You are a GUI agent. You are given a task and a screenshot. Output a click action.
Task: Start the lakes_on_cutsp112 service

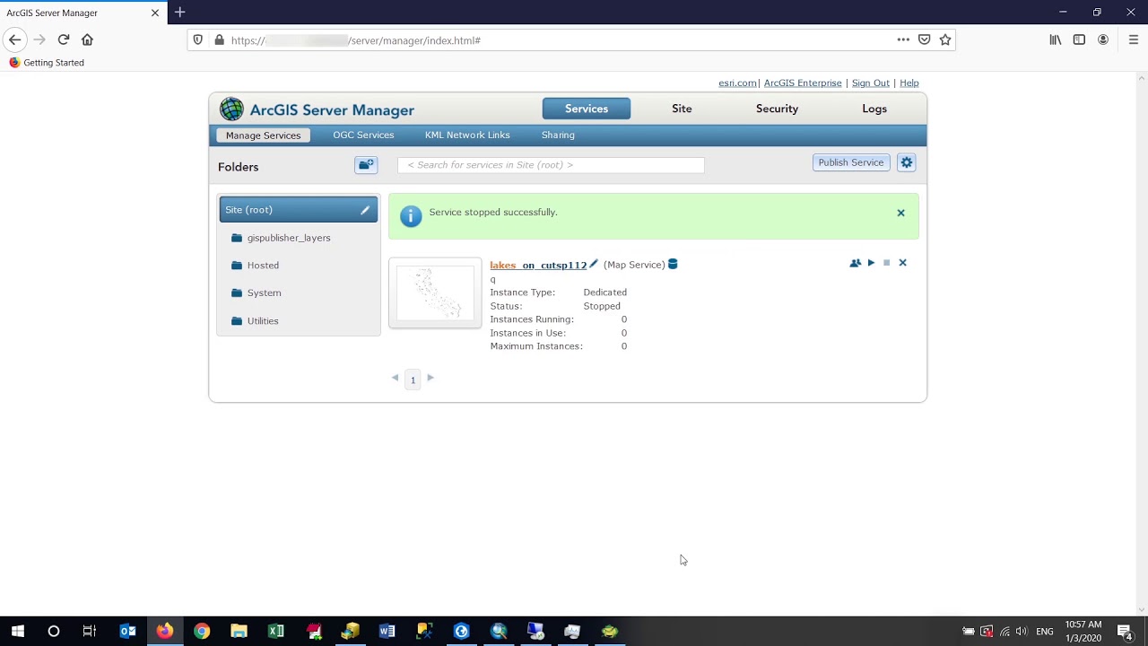[871, 263]
